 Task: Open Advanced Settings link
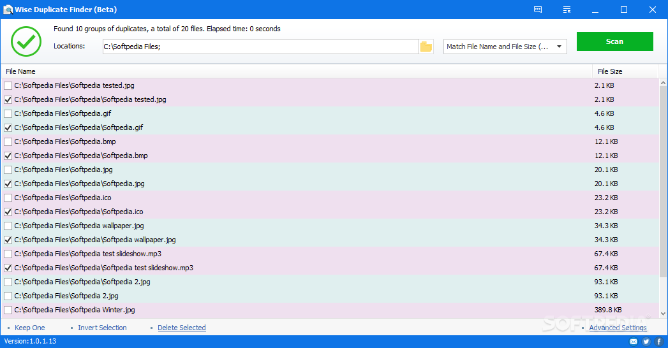click(x=618, y=328)
